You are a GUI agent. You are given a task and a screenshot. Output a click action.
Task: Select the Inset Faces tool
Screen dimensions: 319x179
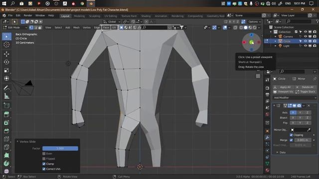[6, 123]
